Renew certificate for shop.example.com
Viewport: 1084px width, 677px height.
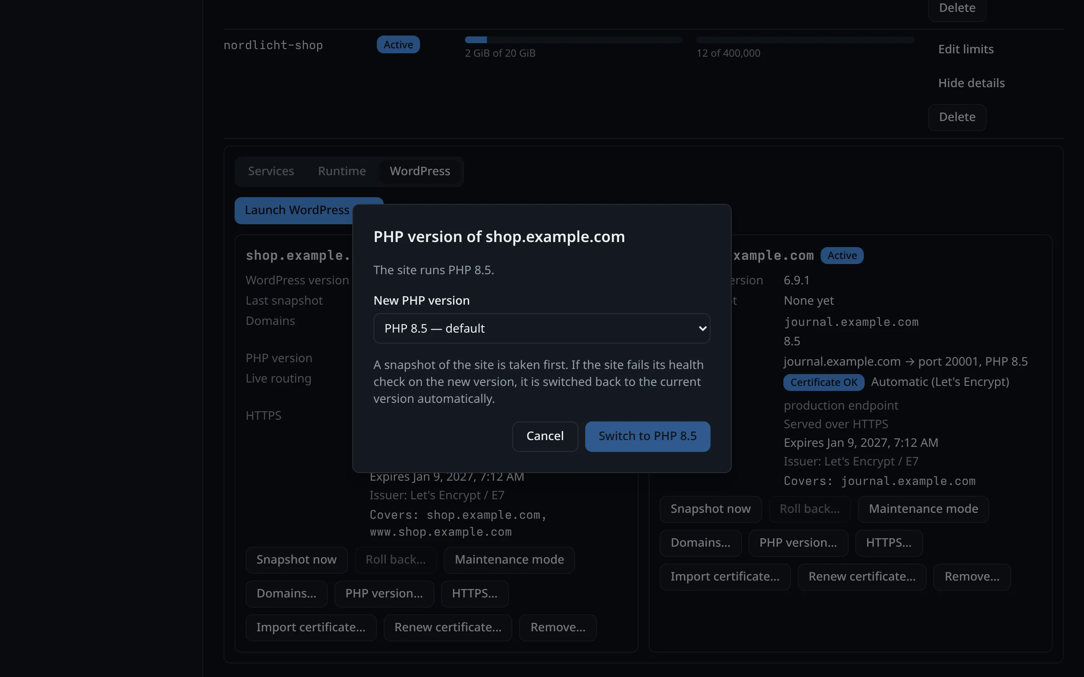tap(448, 627)
